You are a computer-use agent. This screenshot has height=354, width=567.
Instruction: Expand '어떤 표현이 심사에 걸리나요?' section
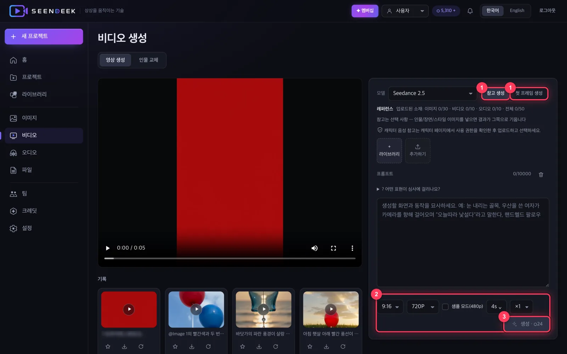pyautogui.click(x=408, y=189)
